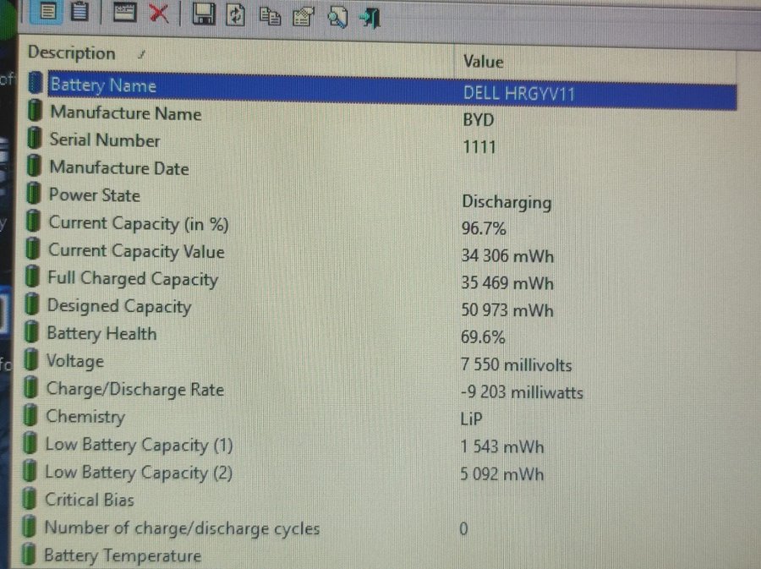Copy selected items using toolbar icon
This screenshot has width=761, height=569.
point(270,15)
